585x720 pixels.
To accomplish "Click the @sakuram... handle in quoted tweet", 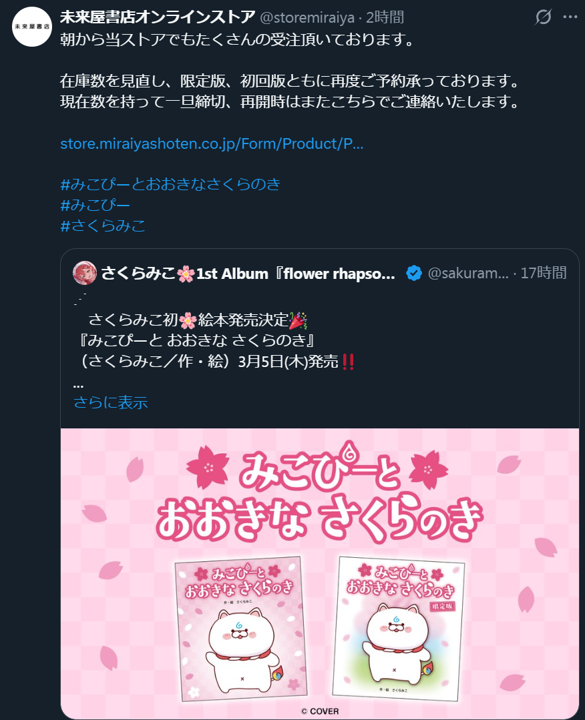I will (x=468, y=273).
